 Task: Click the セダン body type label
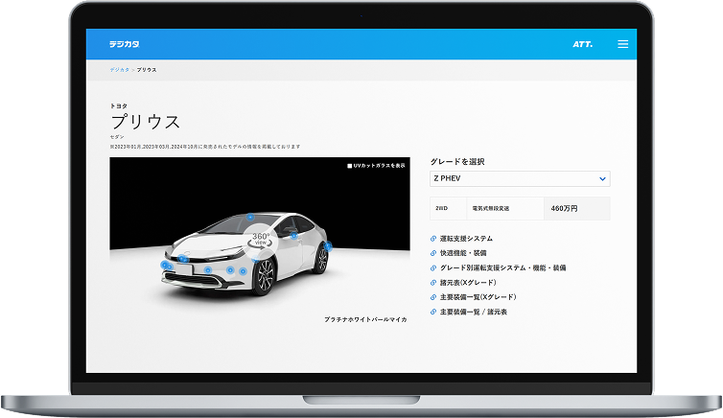(x=117, y=137)
